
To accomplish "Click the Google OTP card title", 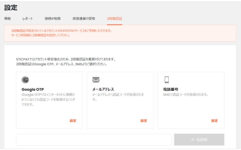I will (x=33, y=90).
